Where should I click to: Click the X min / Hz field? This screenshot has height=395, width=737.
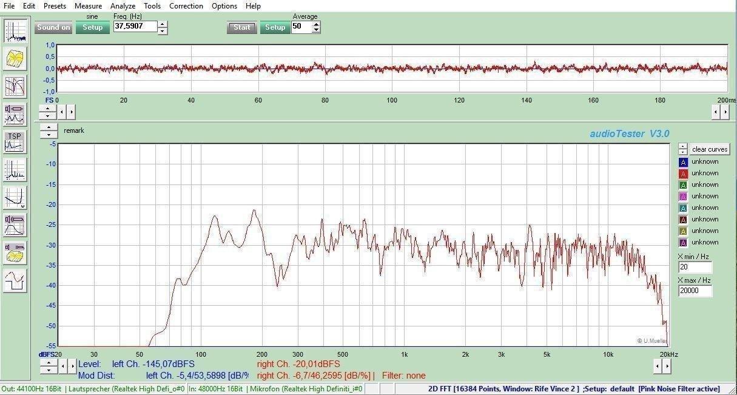(695, 268)
